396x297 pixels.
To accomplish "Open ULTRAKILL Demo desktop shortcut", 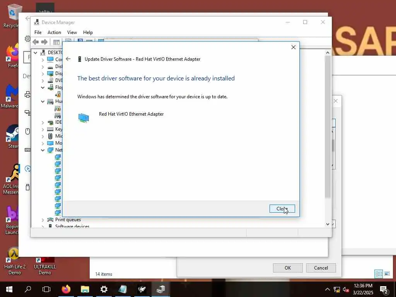I will [45, 266].
